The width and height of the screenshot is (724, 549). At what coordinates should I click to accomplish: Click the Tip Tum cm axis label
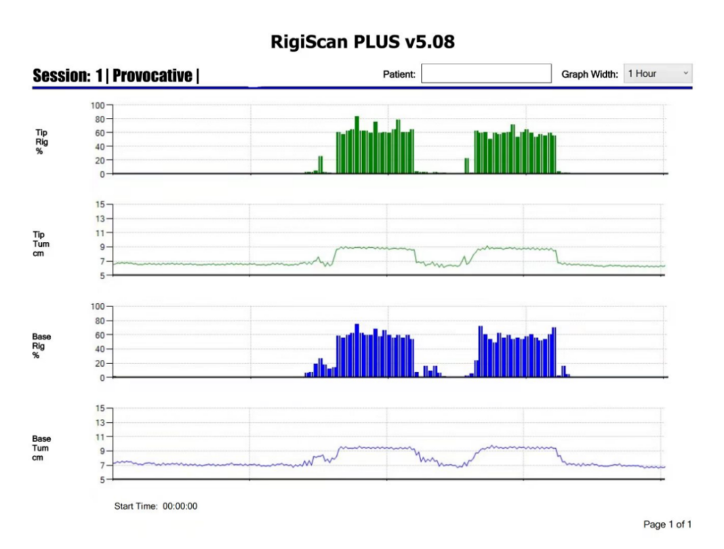41,244
